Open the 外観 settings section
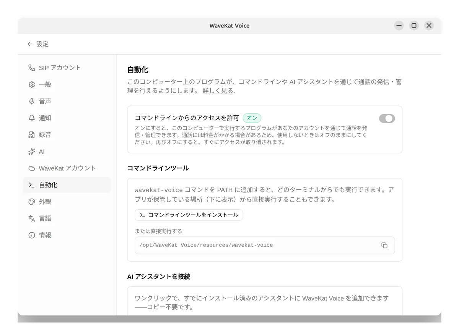The height and width of the screenshot is (333, 459). pyautogui.click(x=67, y=202)
